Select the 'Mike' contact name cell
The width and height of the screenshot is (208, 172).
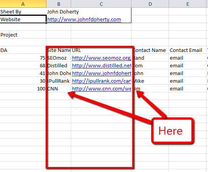150,81
